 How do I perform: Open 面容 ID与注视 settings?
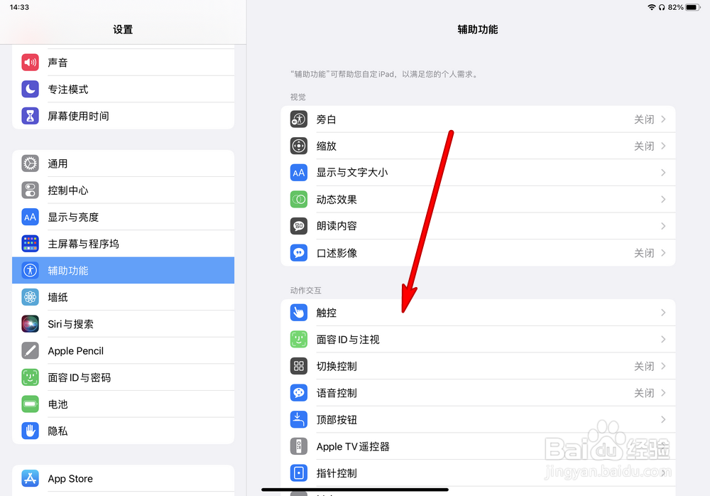click(478, 339)
